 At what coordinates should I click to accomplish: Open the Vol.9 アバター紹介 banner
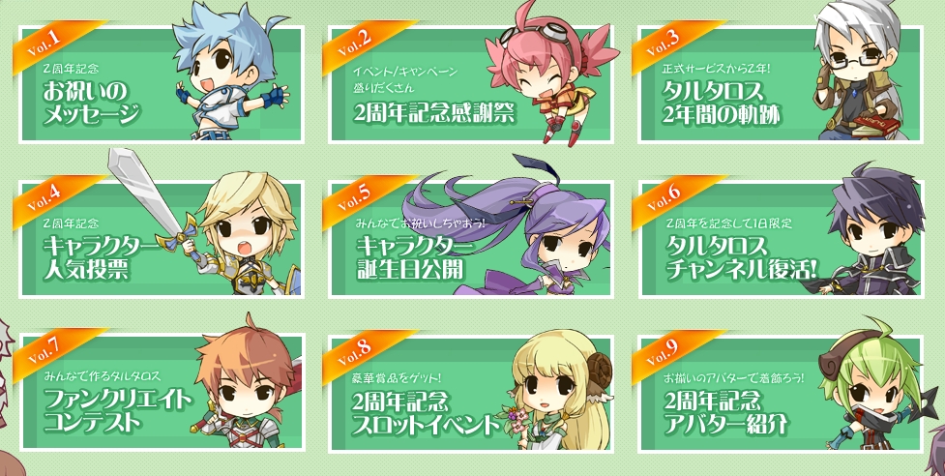point(781,392)
